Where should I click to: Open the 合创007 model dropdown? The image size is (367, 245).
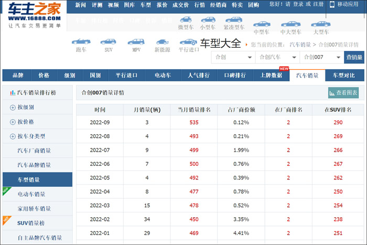321,57
